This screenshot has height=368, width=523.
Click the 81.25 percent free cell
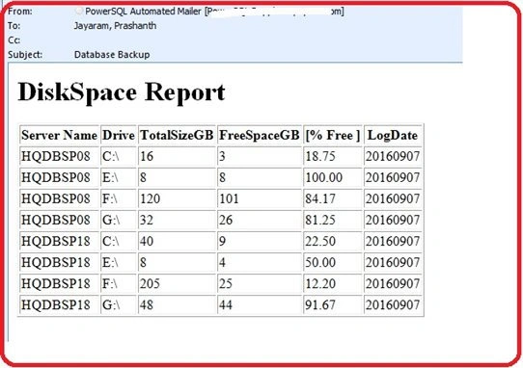(x=333, y=221)
